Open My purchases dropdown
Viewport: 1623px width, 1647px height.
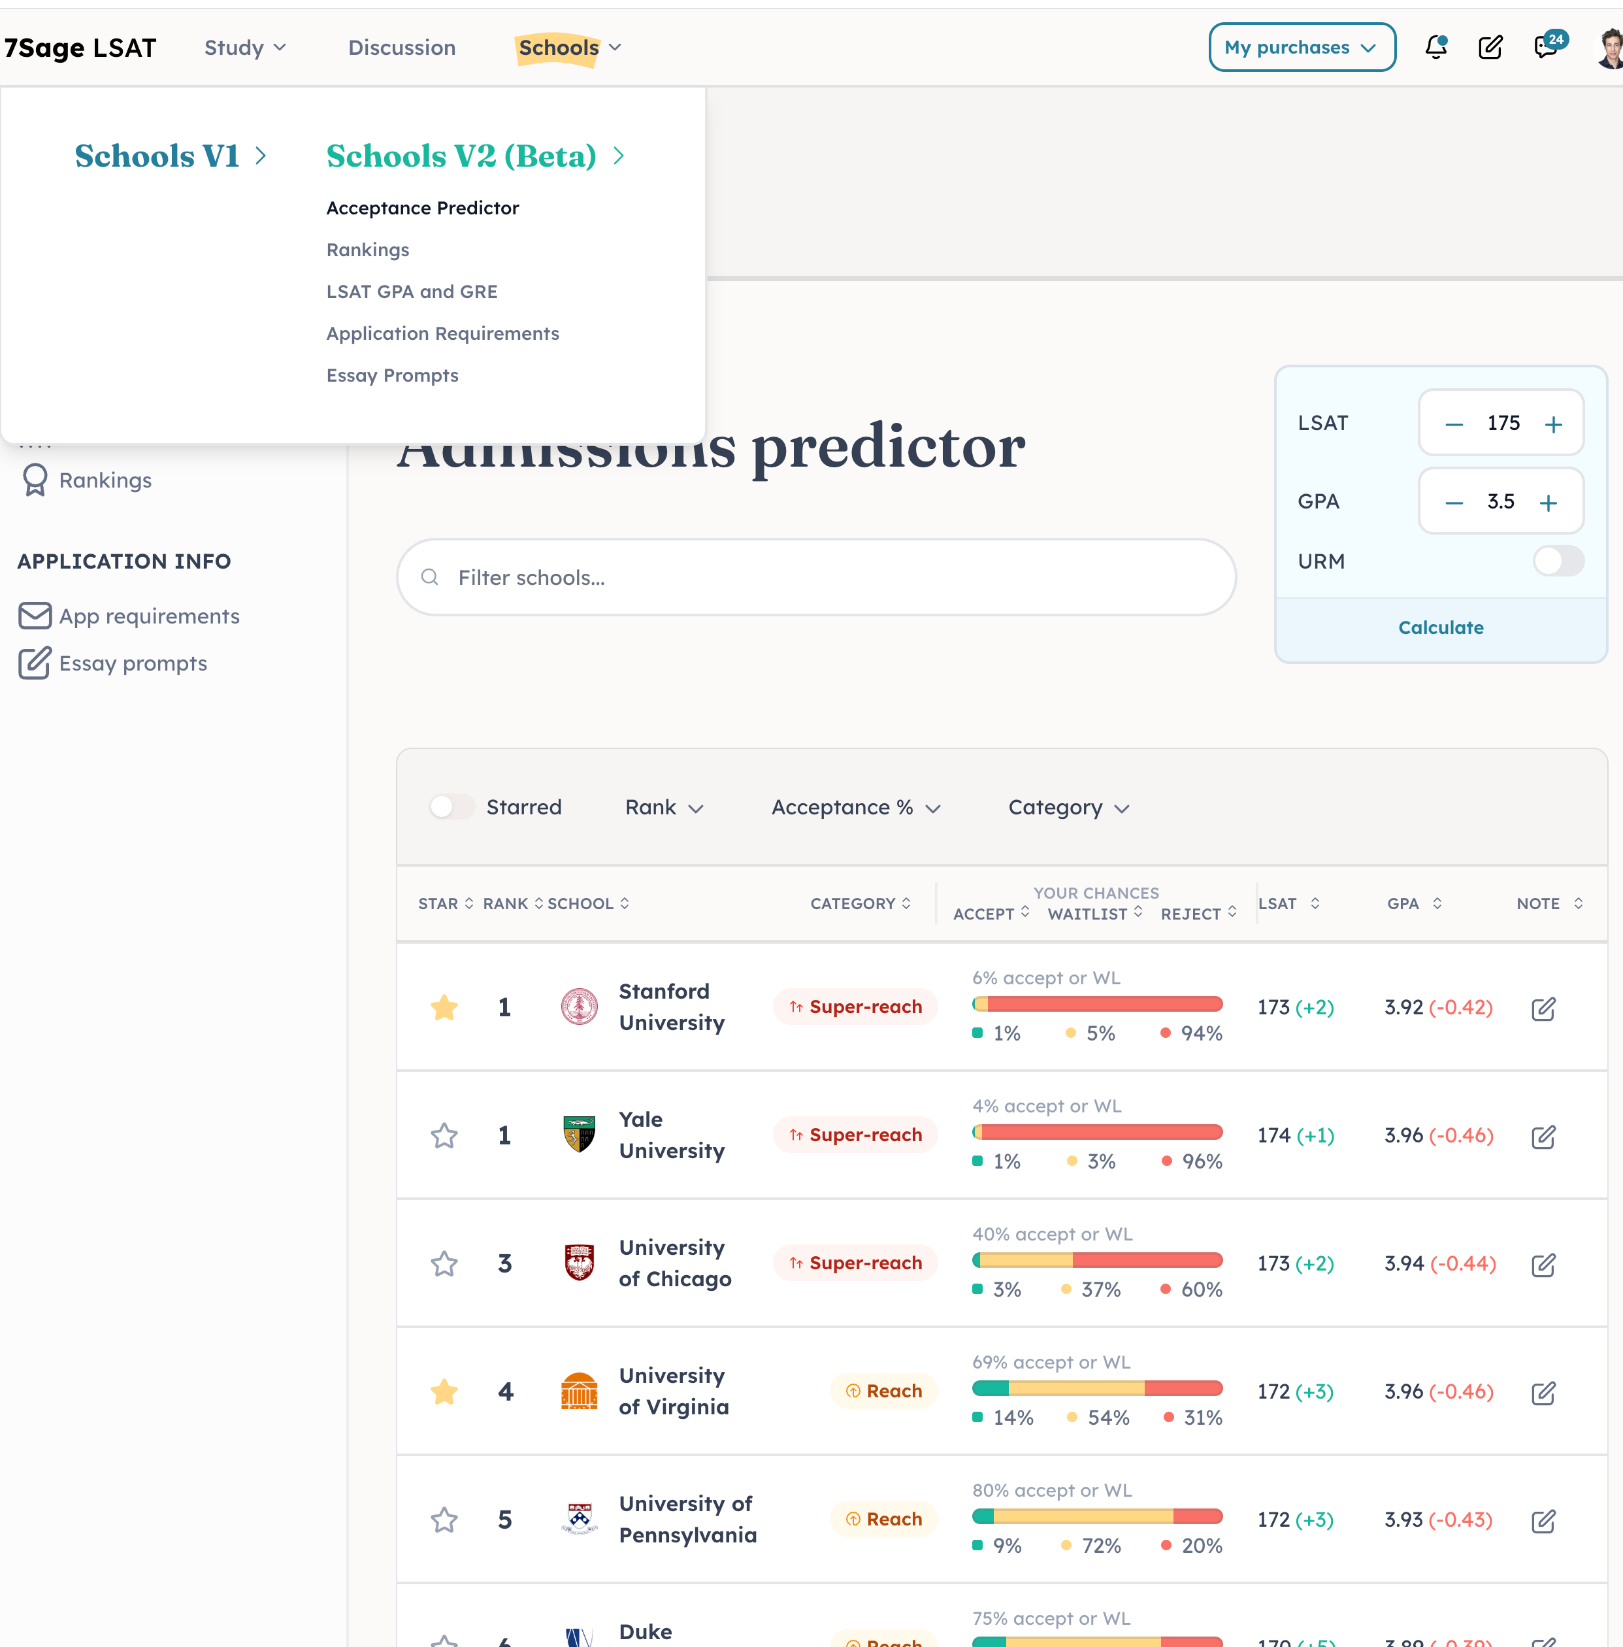[1301, 47]
